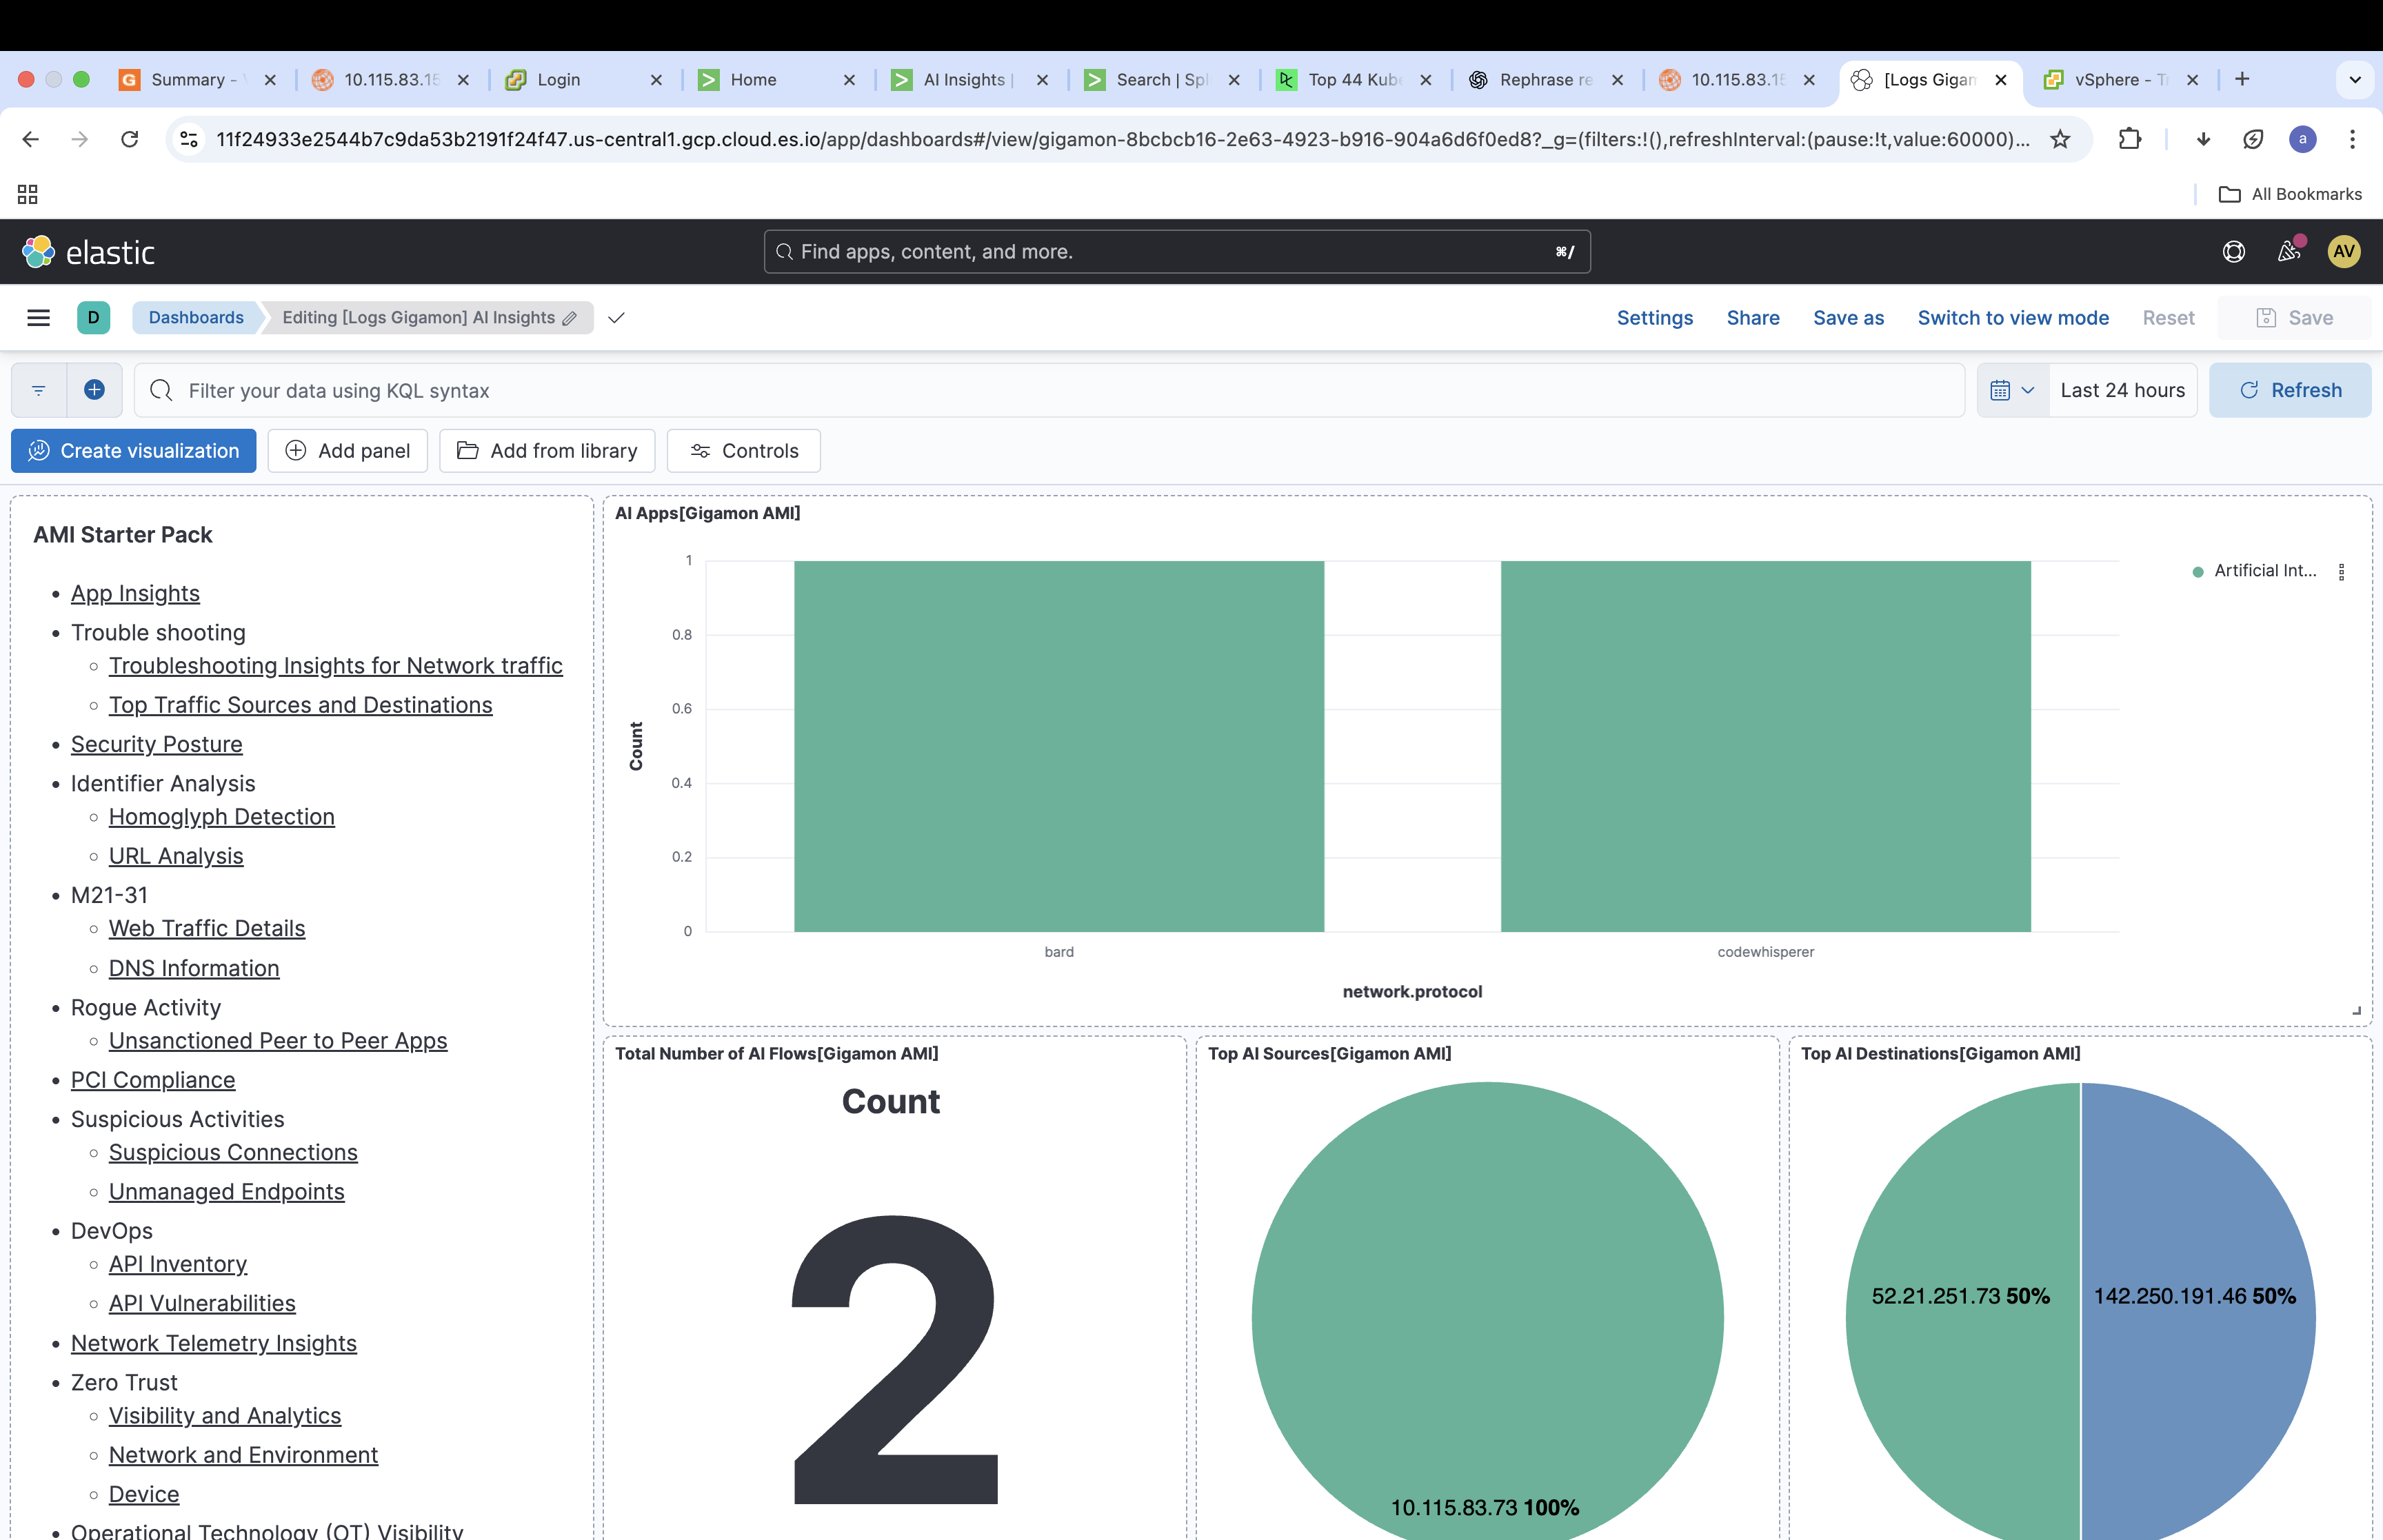Screen dimensions: 2383x1540
Task: Open the browser extensions puzzle icon
Action: click(x=2130, y=139)
